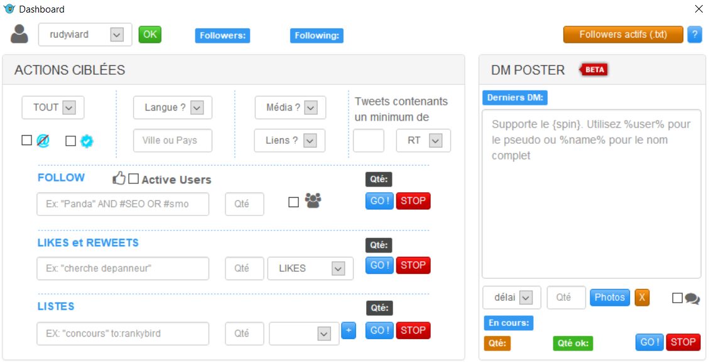Click the thumbs-up icon beside Active Users
This screenshot has width=709, height=363.
click(119, 179)
